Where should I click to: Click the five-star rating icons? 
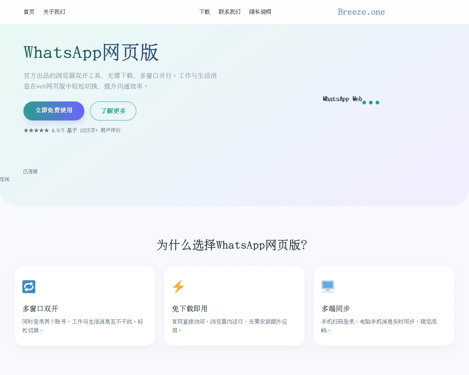[x=36, y=130]
